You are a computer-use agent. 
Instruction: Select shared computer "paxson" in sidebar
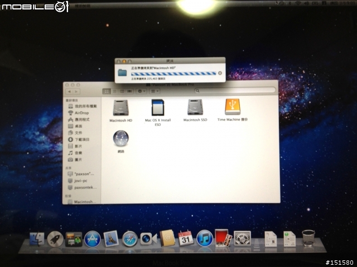point(81,174)
